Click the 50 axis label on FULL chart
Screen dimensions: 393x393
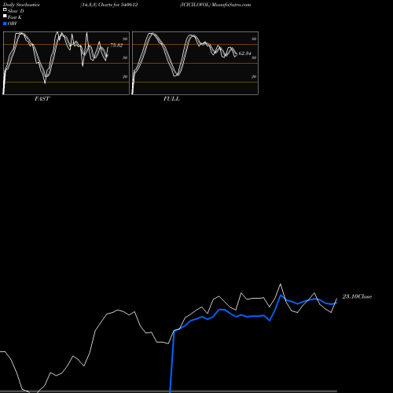click(254, 57)
